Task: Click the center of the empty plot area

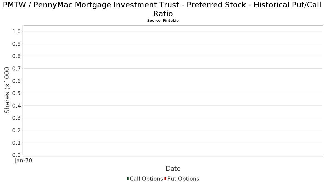Action: point(173,90)
